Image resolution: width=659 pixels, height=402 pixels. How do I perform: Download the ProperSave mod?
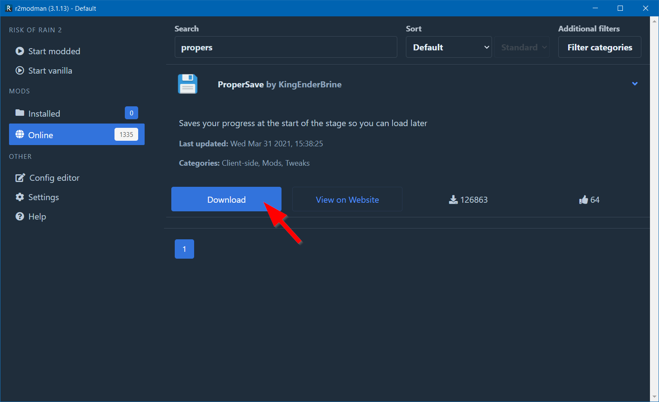click(226, 199)
